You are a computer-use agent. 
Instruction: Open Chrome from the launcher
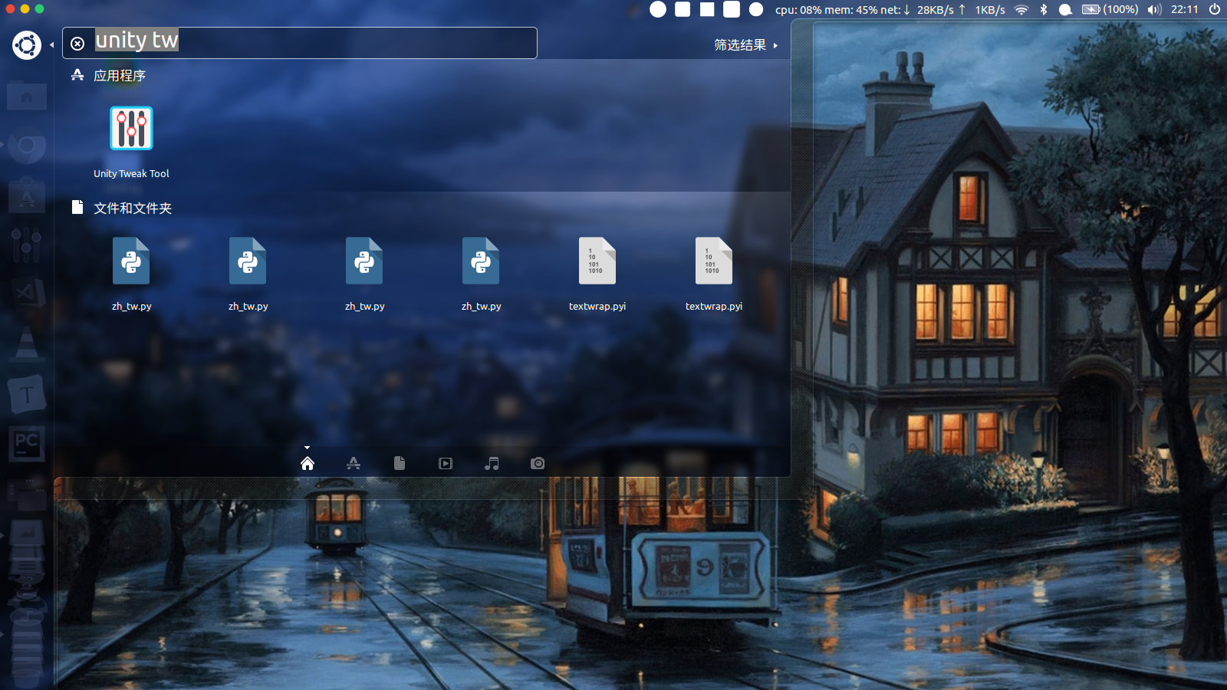pos(27,146)
